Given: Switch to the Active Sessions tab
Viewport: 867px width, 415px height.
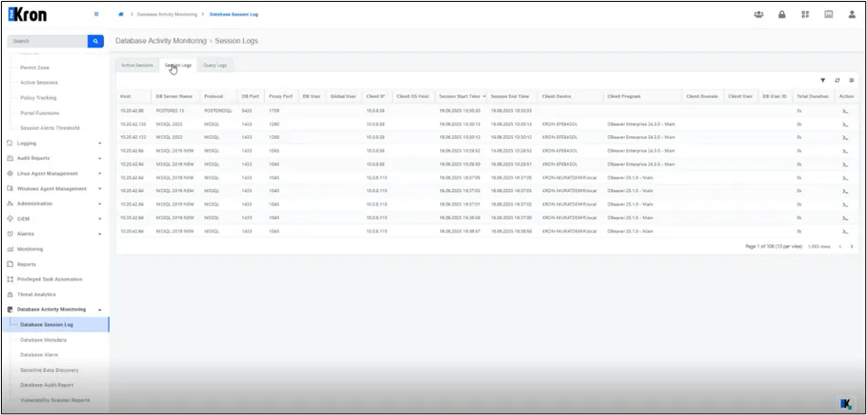Looking at the screenshot, I should coord(137,65).
